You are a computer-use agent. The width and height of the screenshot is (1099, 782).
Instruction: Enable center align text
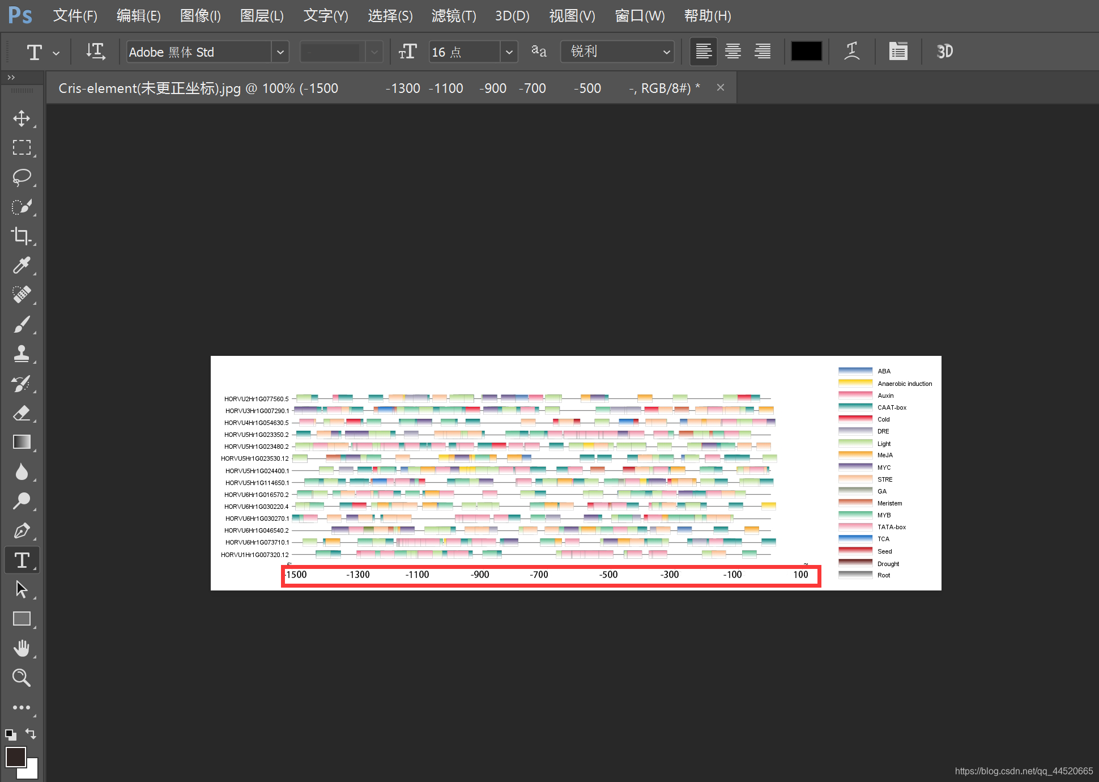pos(733,52)
